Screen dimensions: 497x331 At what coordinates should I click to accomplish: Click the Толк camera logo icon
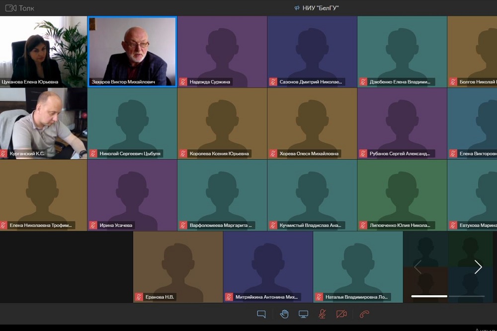[10, 8]
